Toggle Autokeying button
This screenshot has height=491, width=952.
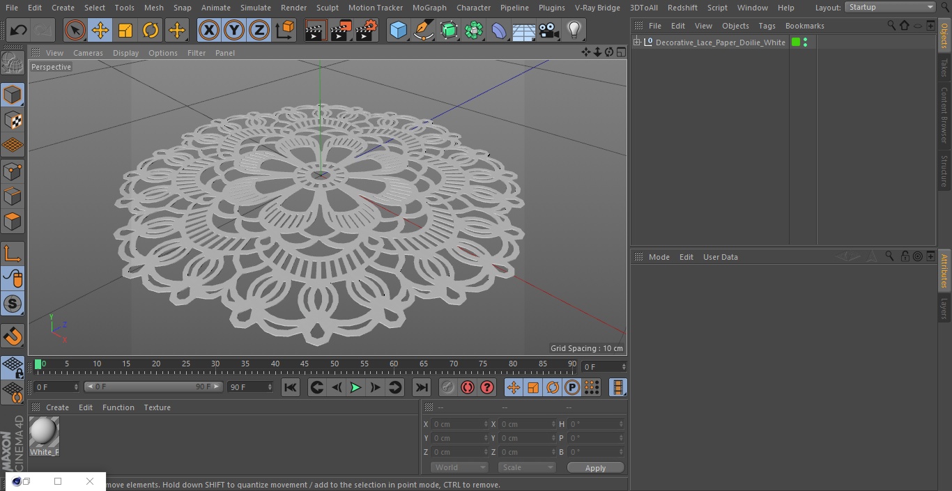coord(468,387)
